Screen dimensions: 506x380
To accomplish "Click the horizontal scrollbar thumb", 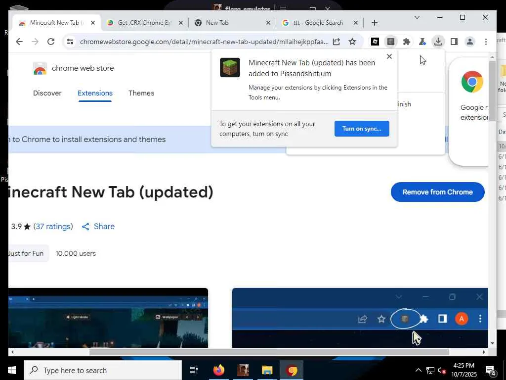I will pos(269,352).
